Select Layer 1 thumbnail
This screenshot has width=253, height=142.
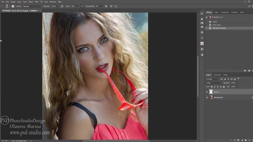click(211, 92)
